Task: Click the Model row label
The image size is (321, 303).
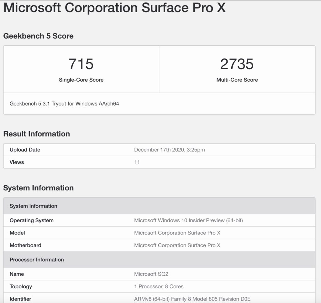Action: click(17, 233)
